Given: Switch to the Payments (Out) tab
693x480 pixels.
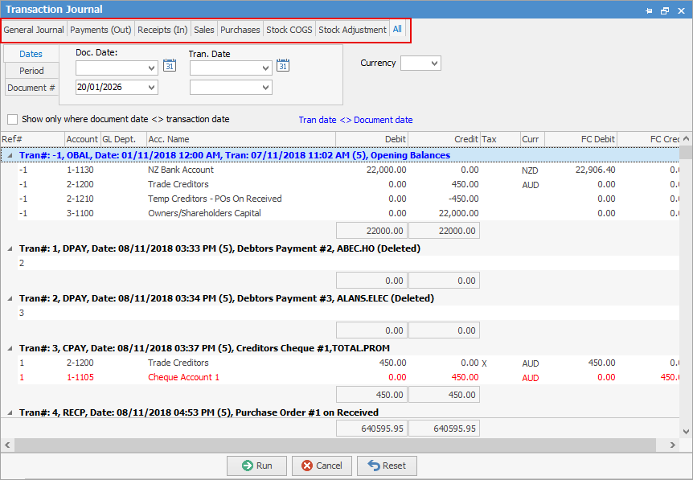Looking at the screenshot, I should click(x=100, y=30).
